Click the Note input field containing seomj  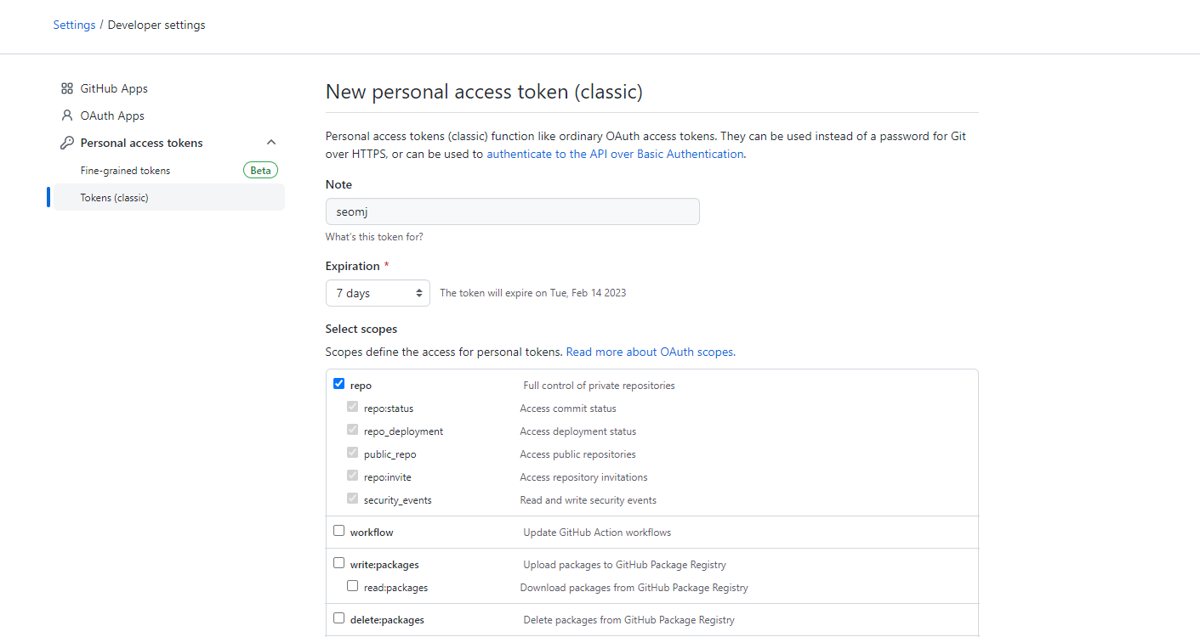513,211
